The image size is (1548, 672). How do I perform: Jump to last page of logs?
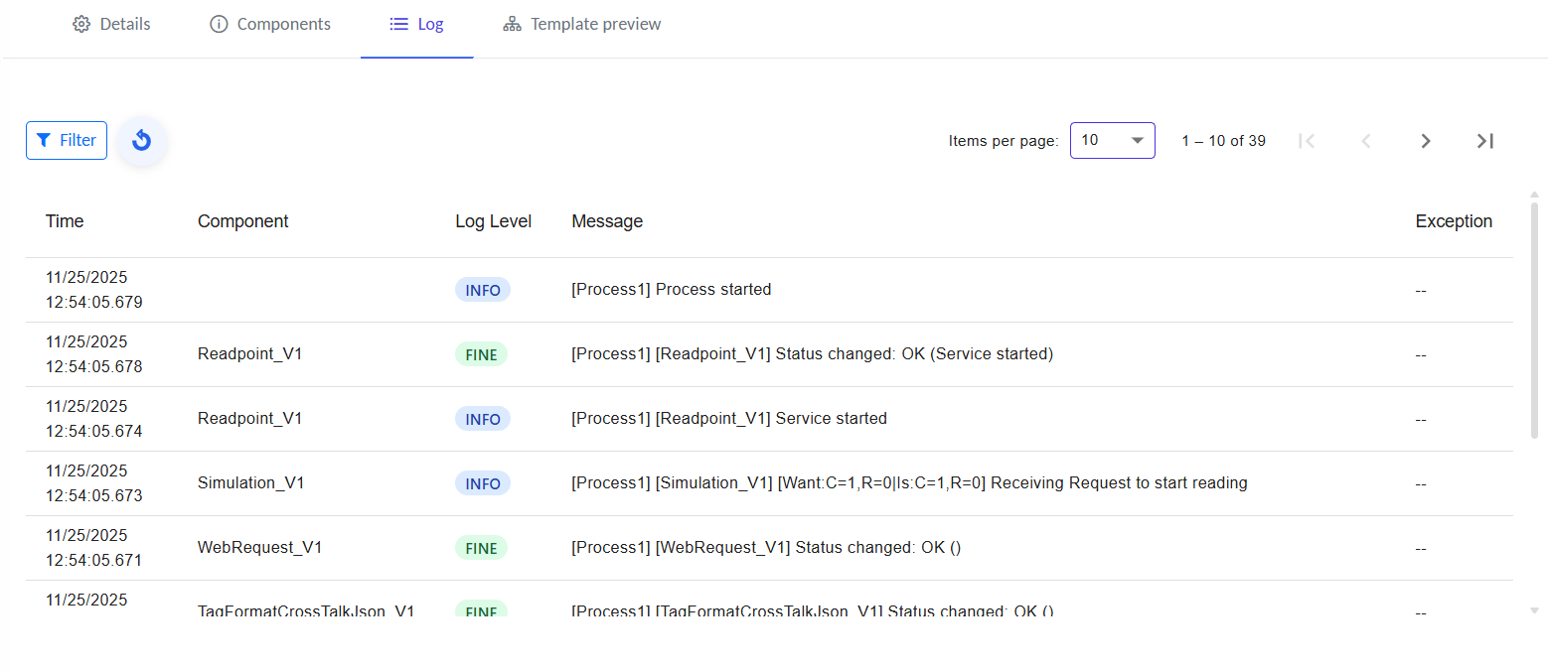click(x=1485, y=141)
